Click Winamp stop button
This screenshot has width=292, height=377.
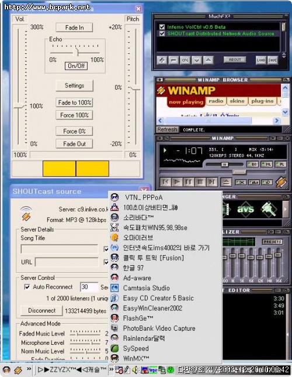tap(200, 182)
